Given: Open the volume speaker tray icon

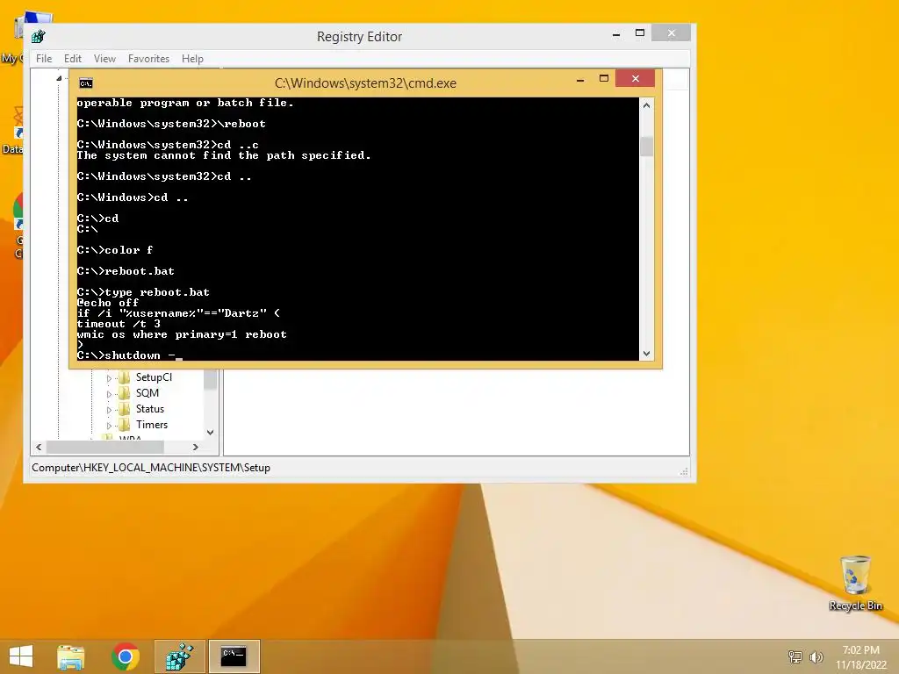Looking at the screenshot, I should [x=816, y=656].
